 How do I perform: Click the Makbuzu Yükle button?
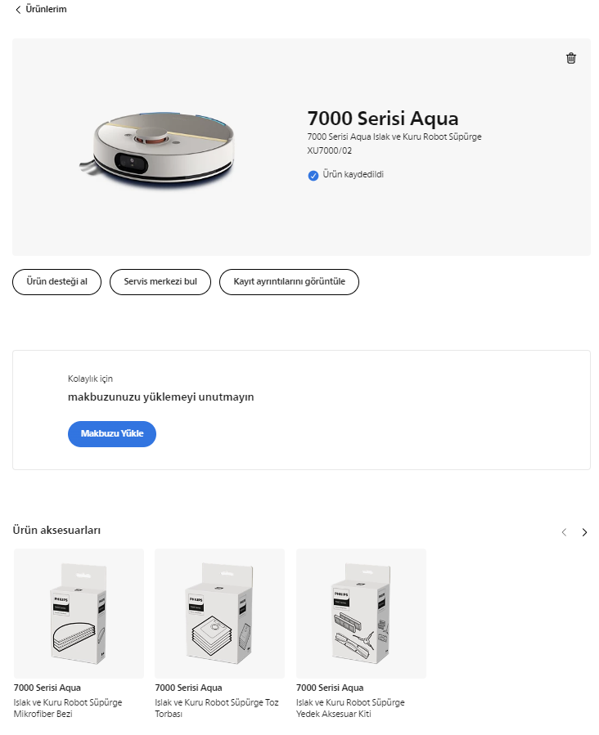(112, 434)
